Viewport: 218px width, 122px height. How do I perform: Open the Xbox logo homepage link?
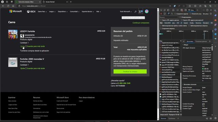31,12
